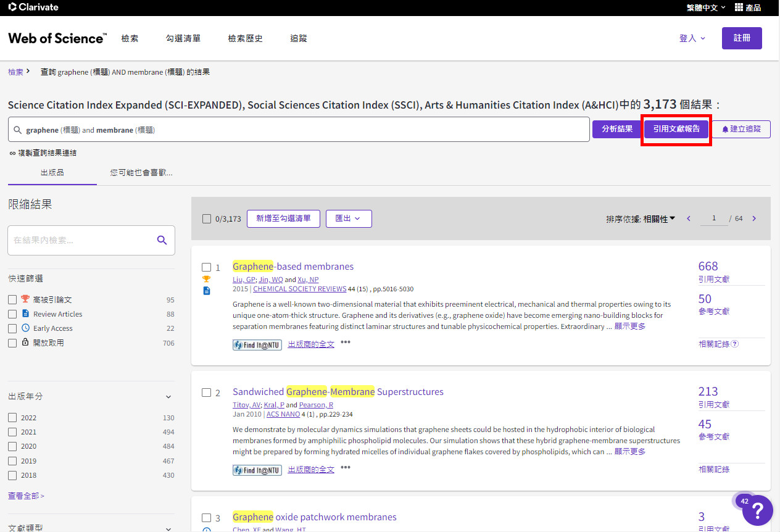Switch to the 您可能也會喜歡 tab

(x=141, y=173)
